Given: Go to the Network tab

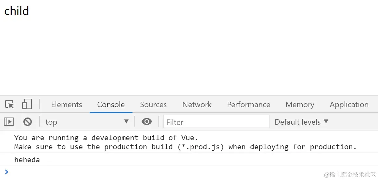Looking at the screenshot, I should coord(197,105).
